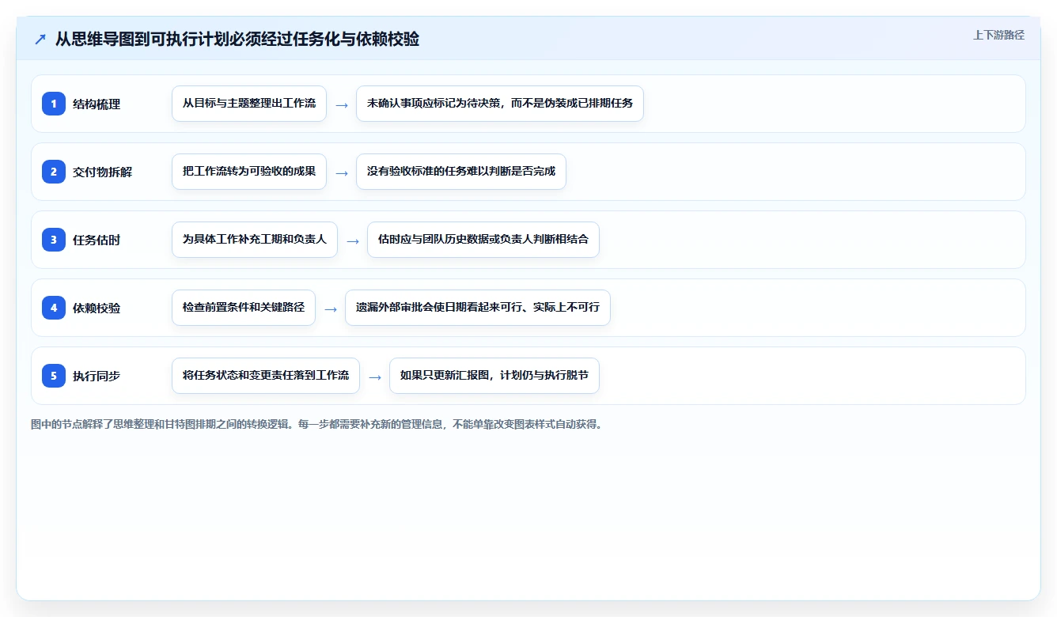Select node 估时应与团队历史数据或负责人判断相结合
This screenshot has width=1057, height=617.
tap(483, 240)
